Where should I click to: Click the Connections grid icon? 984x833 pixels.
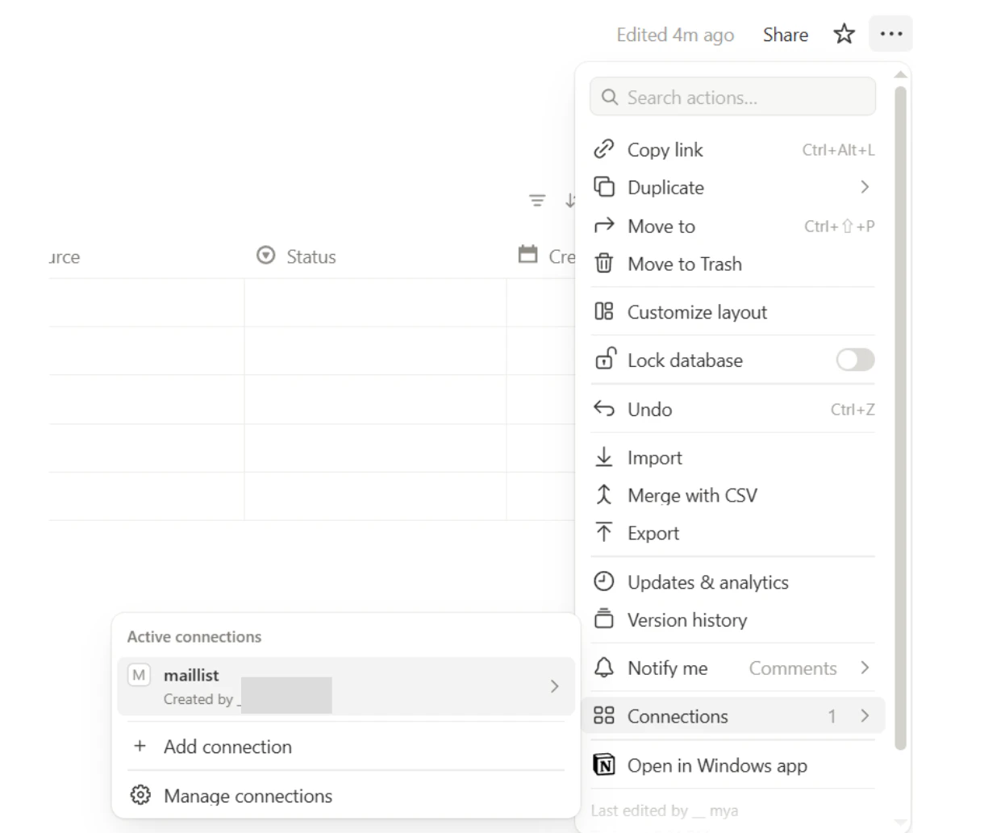[x=604, y=715]
